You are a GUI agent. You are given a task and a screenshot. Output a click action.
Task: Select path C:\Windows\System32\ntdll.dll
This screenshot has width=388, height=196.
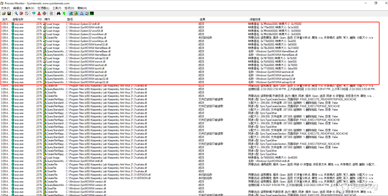tap(83, 24)
